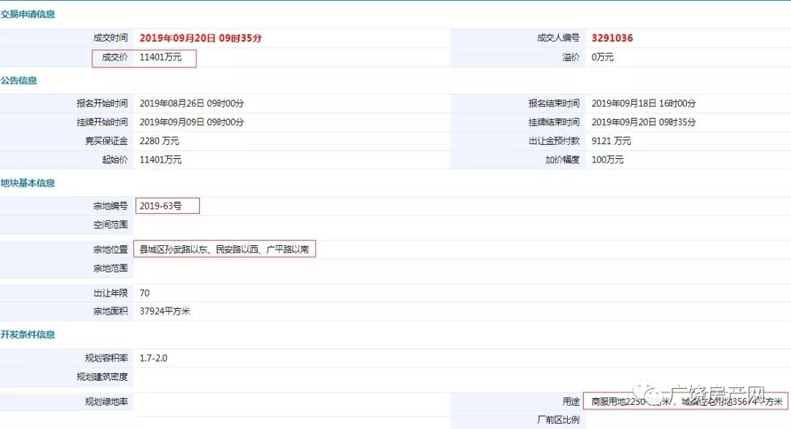Click the 报名开始时间 label
The height and width of the screenshot is (429, 791).
point(103,103)
